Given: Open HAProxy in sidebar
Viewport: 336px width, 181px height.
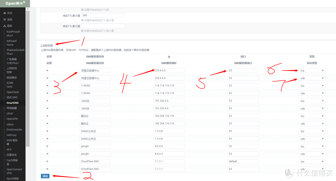Looking at the screenshot, I should tap(12, 135).
